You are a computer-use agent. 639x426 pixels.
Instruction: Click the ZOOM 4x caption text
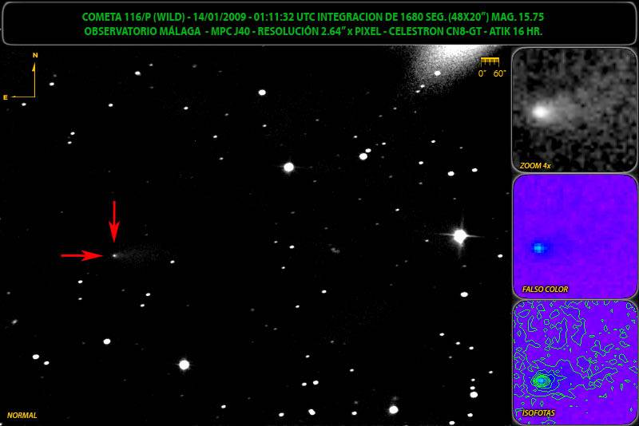pyautogui.click(x=535, y=166)
